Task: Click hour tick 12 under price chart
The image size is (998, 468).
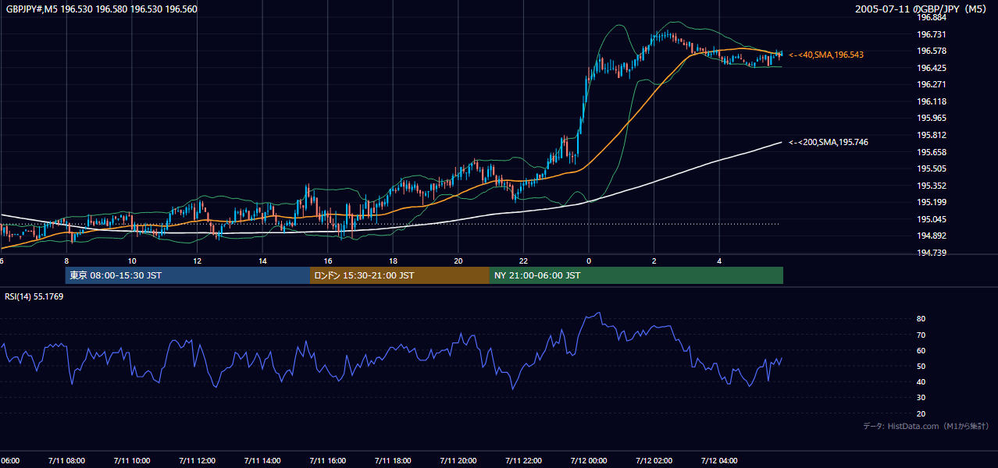Action: (197, 261)
